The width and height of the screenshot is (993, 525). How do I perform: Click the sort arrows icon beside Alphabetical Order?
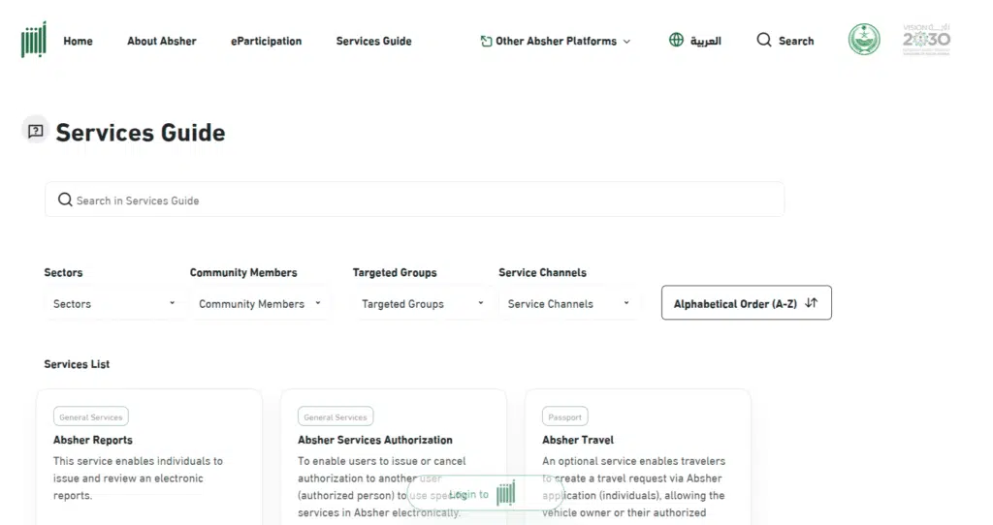(x=812, y=303)
